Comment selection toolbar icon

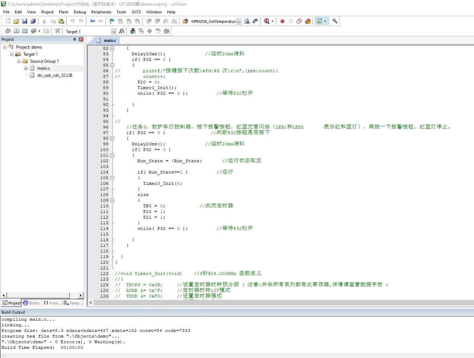pos(166,21)
